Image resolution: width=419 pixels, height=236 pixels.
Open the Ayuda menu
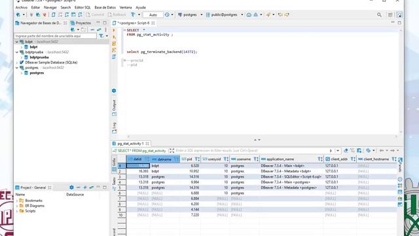[141, 7]
